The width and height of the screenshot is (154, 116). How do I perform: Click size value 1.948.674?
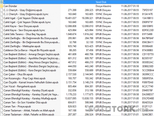click(x=71, y=34)
